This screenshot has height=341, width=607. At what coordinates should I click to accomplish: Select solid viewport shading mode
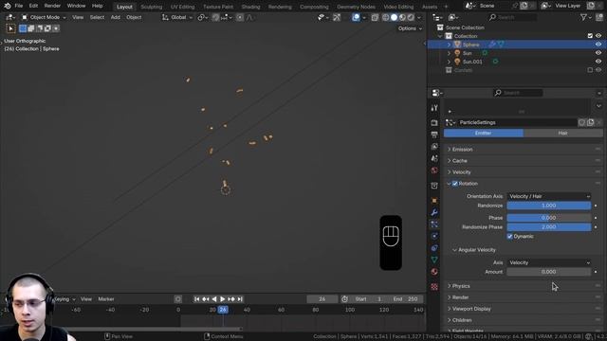[x=394, y=17]
